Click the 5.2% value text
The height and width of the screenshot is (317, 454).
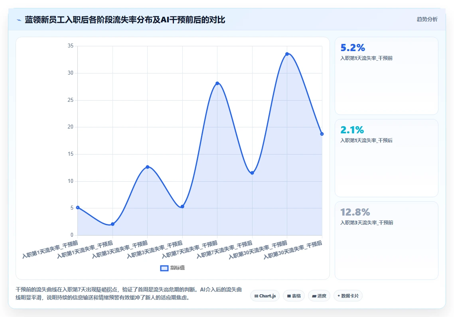click(x=353, y=48)
